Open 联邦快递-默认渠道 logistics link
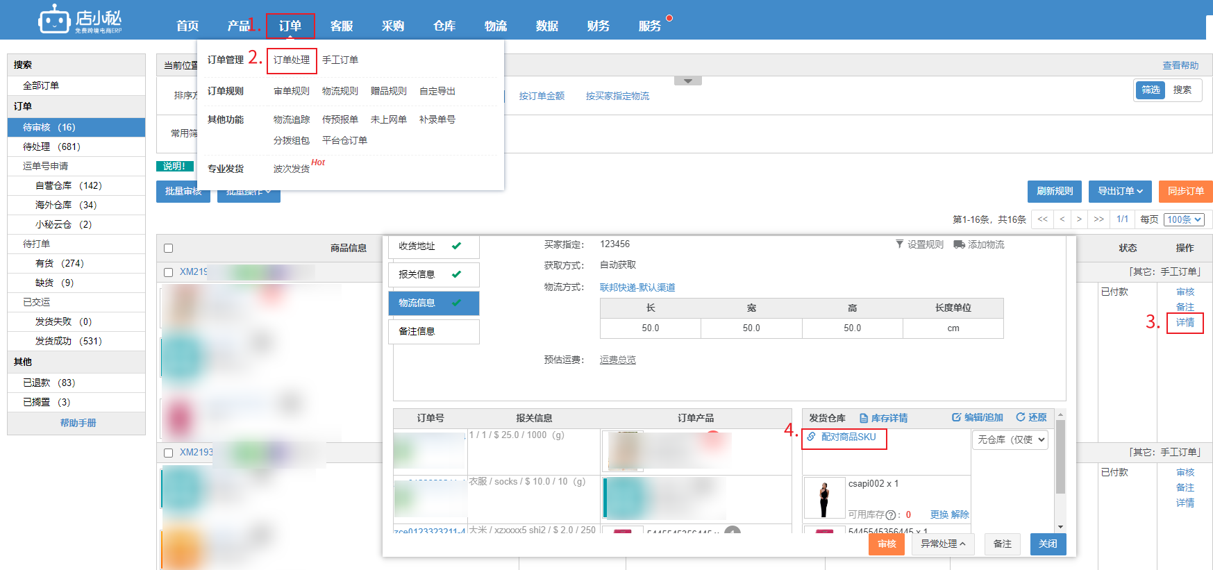Screen dimensions: 1213x570 [637, 287]
